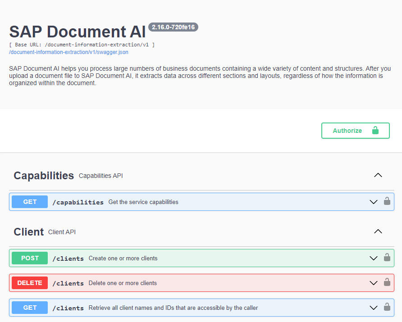The width and height of the screenshot is (402, 322).
Task: Click 'Retrieve all client names and IDs' description
Action: (174, 308)
